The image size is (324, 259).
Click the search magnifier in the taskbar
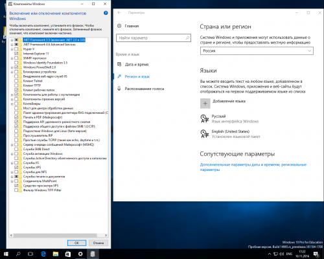[18, 254]
